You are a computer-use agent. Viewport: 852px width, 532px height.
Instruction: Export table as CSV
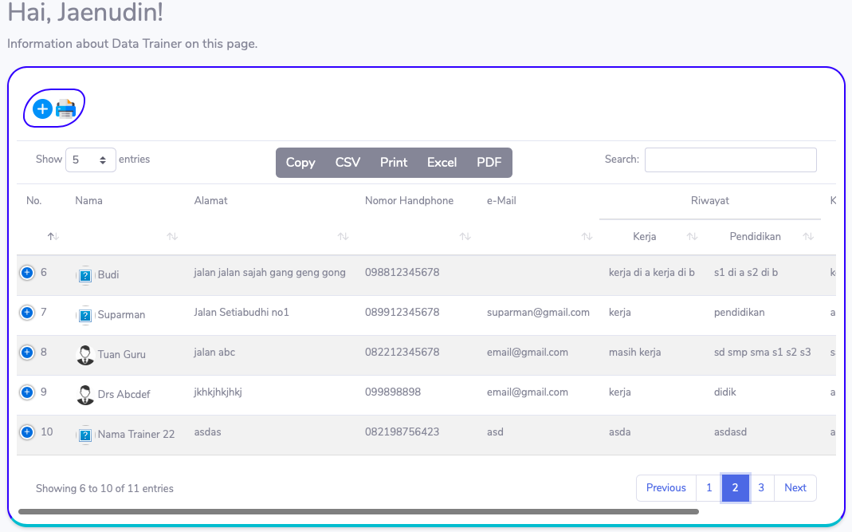(x=347, y=163)
